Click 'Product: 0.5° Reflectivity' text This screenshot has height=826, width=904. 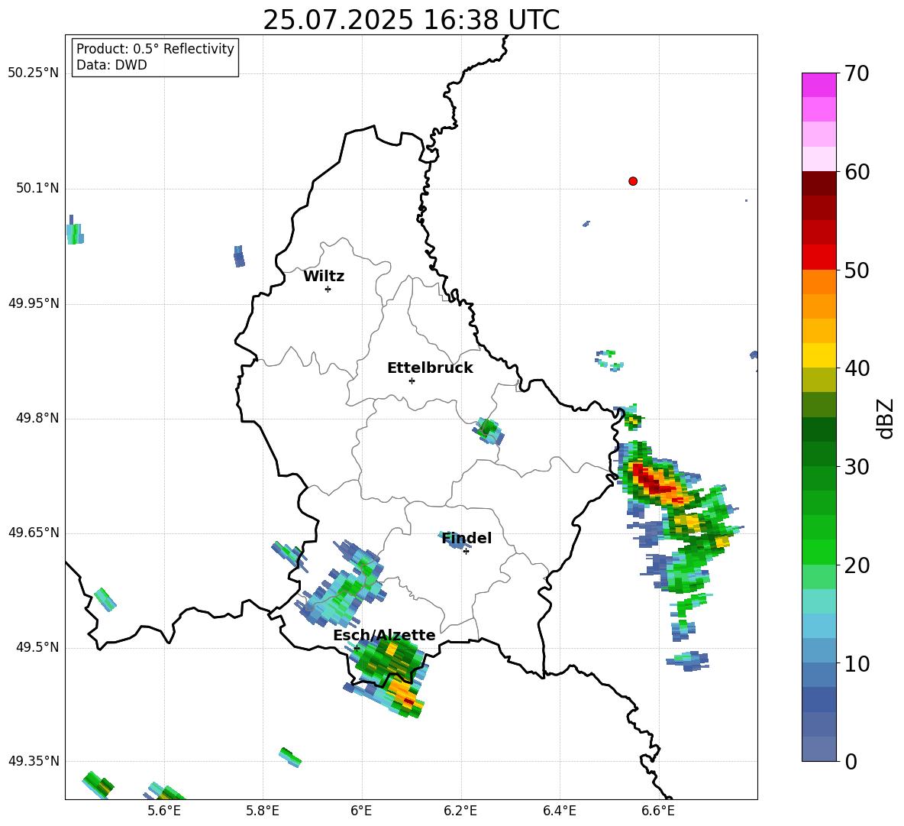[x=155, y=49]
